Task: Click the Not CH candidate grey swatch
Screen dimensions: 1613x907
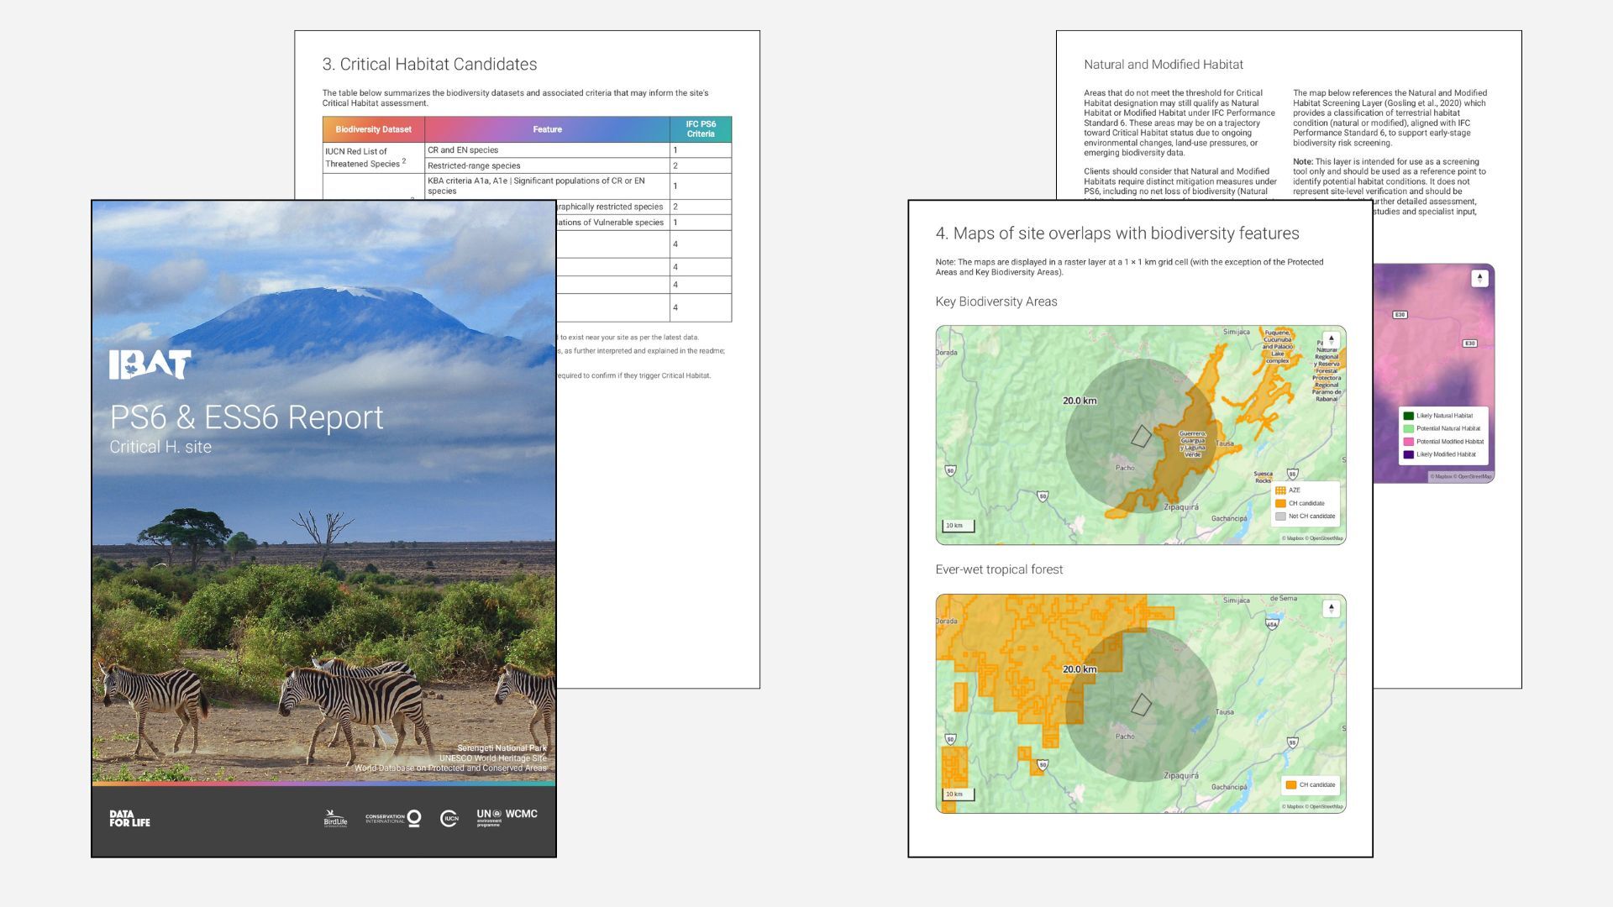Action: coord(1280,516)
